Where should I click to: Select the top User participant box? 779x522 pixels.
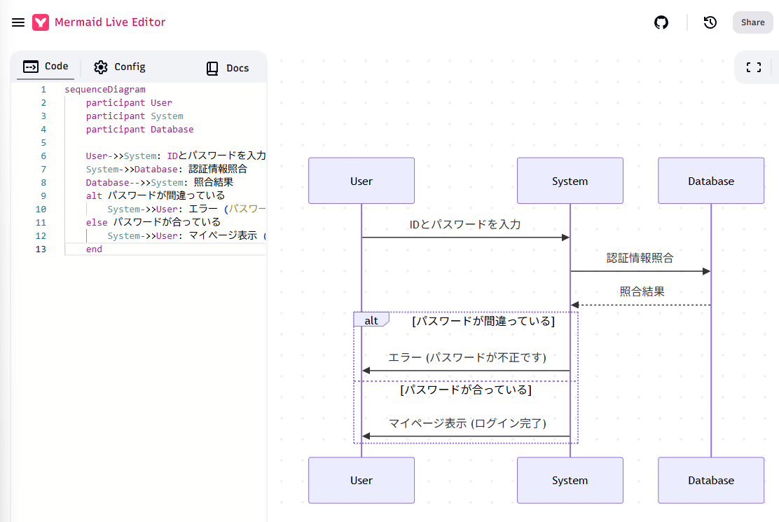[361, 181]
